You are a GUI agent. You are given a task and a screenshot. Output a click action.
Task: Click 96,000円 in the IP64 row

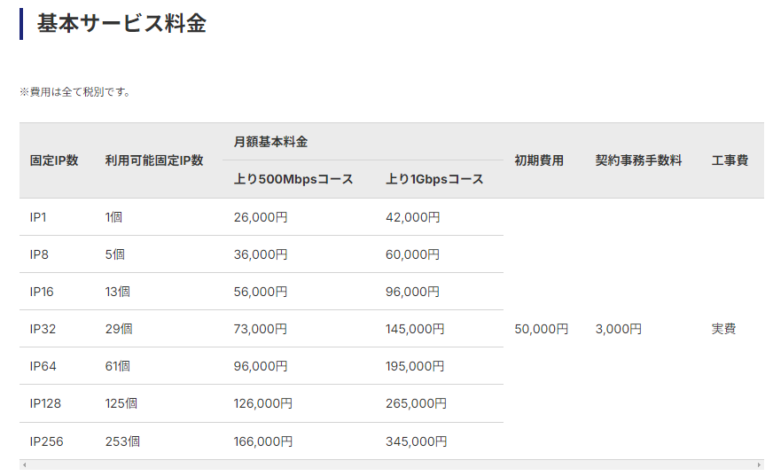pos(261,367)
